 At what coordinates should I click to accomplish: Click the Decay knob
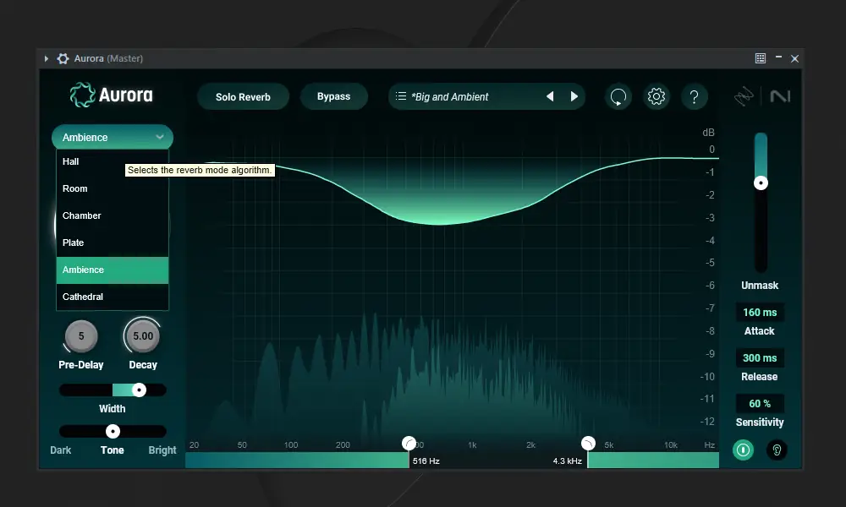tap(143, 336)
